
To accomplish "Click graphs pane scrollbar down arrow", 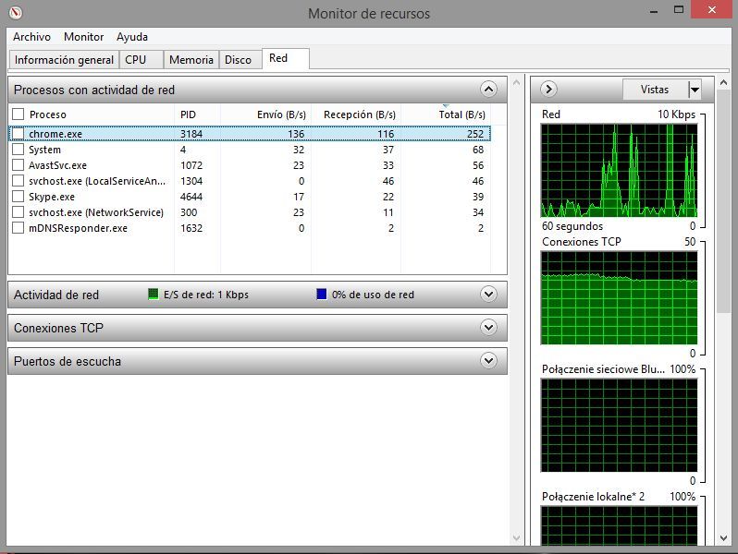I will [723, 538].
